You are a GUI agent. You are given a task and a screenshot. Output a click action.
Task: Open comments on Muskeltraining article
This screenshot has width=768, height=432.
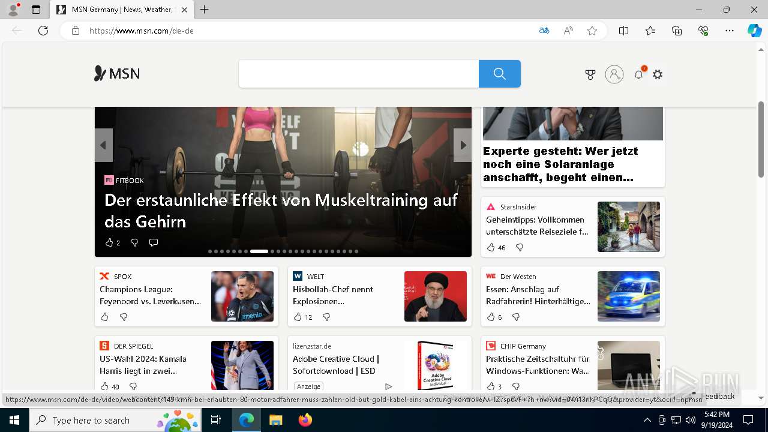click(154, 242)
